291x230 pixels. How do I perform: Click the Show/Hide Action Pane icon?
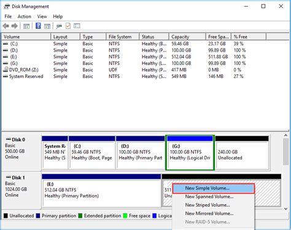click(x=47, y=26)
